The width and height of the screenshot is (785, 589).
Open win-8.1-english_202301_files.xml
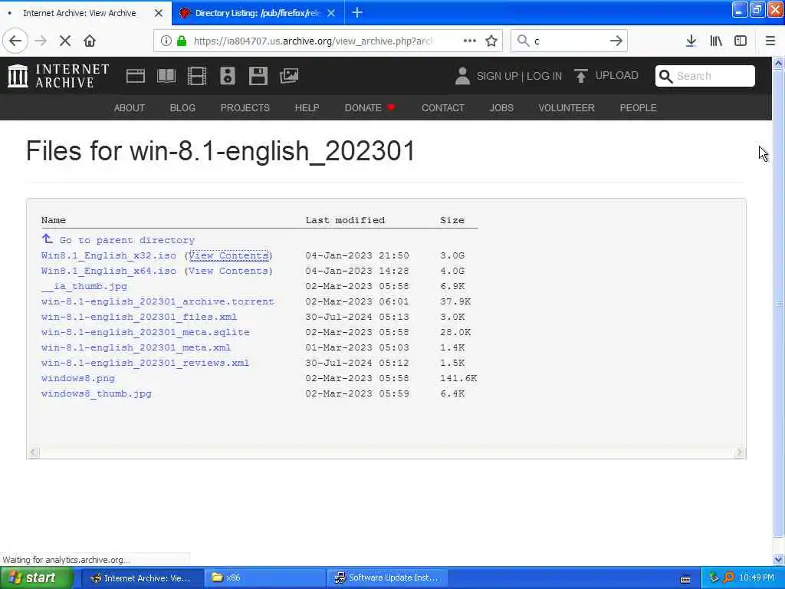(x=140, y=317)
